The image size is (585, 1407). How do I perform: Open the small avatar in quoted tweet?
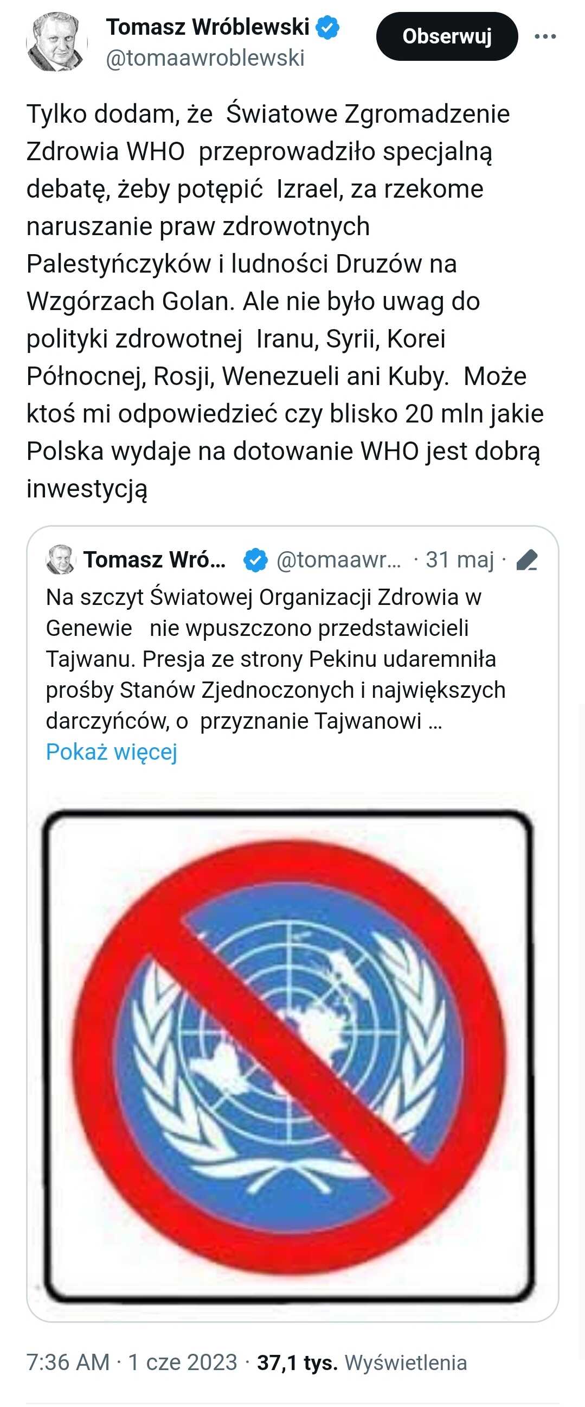pyautogui.click(x=60, y=559)
